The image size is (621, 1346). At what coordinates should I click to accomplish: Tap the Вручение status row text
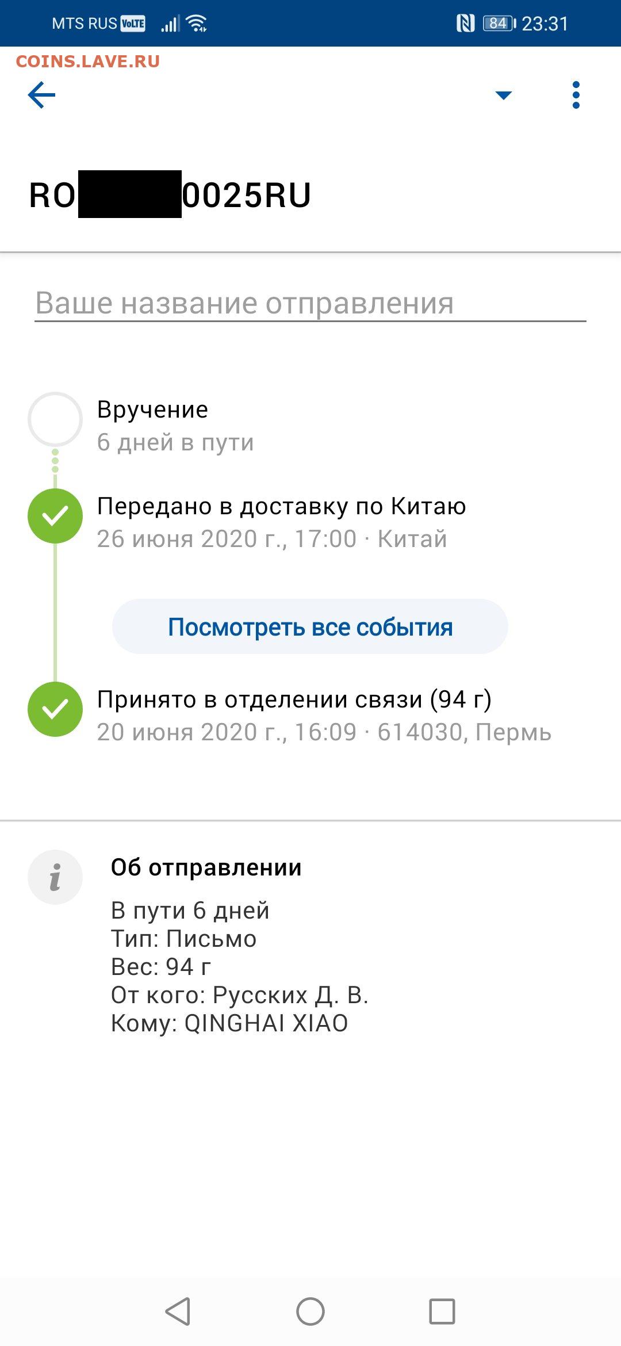(153, 410)
